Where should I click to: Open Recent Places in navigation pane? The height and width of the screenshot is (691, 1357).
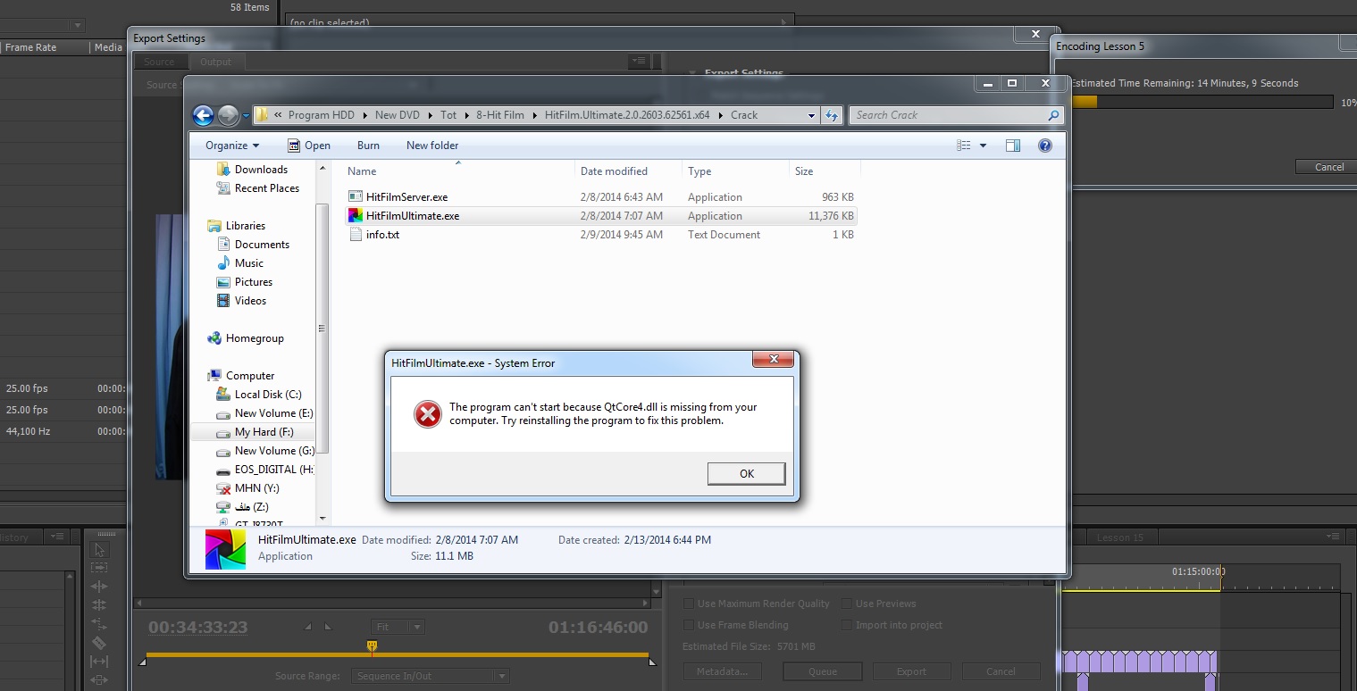click(x=266, y=188)
